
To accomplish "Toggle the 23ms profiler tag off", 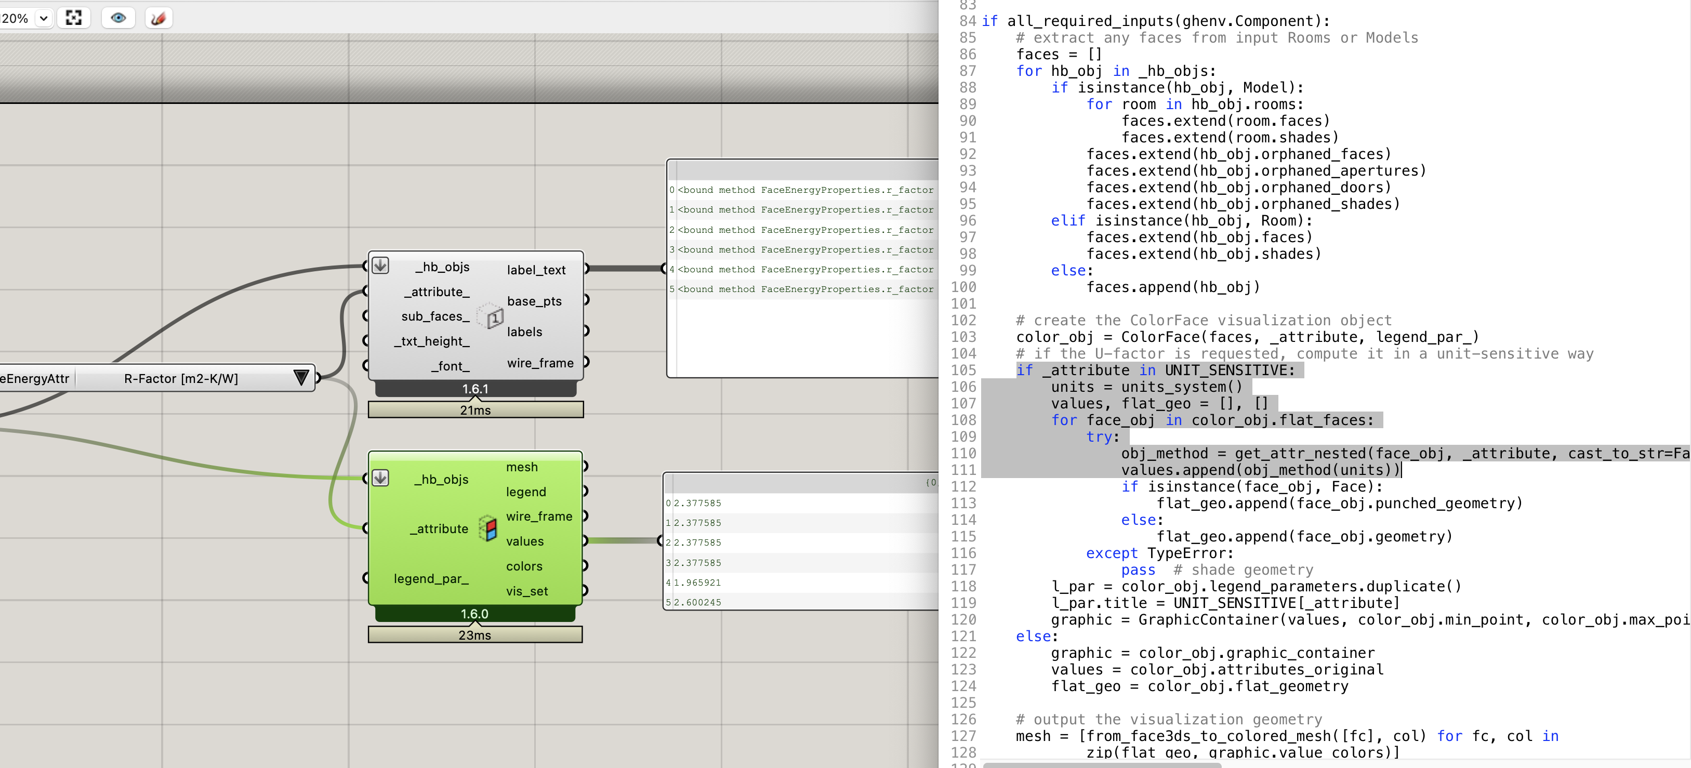I will [x=474, y=635].
